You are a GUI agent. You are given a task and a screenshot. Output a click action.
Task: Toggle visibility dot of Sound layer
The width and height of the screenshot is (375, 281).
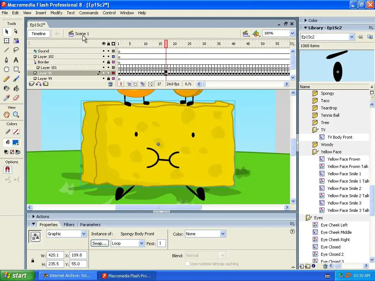click(104, 51)
